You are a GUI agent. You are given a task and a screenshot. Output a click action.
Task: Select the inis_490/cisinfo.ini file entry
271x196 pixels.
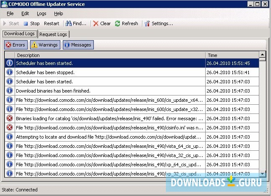132,128
